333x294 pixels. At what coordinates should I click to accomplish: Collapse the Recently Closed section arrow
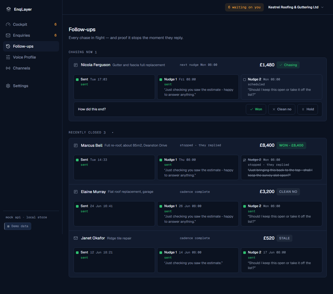(113, 133)
